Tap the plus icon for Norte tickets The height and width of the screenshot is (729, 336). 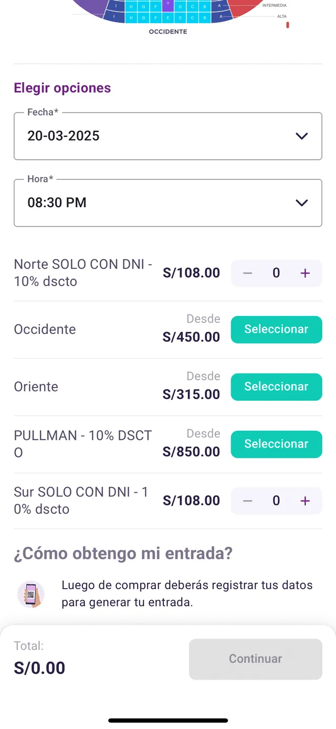[304, 273]
